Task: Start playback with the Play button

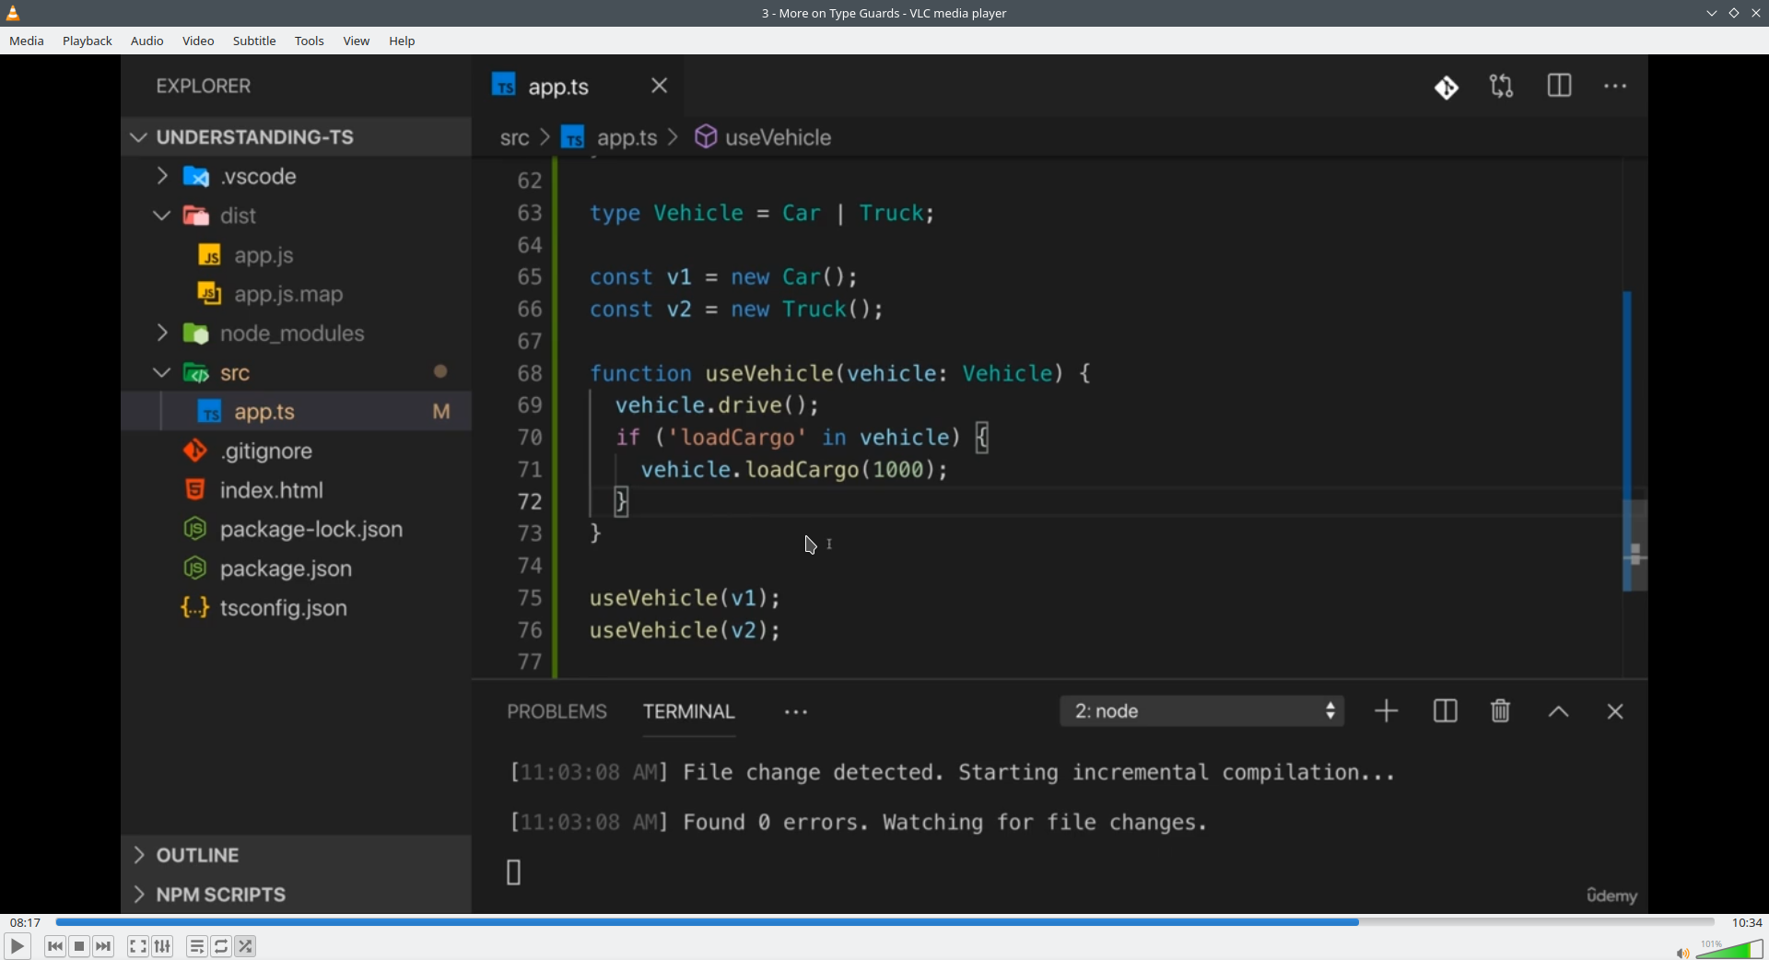Action: click(17, 946)
